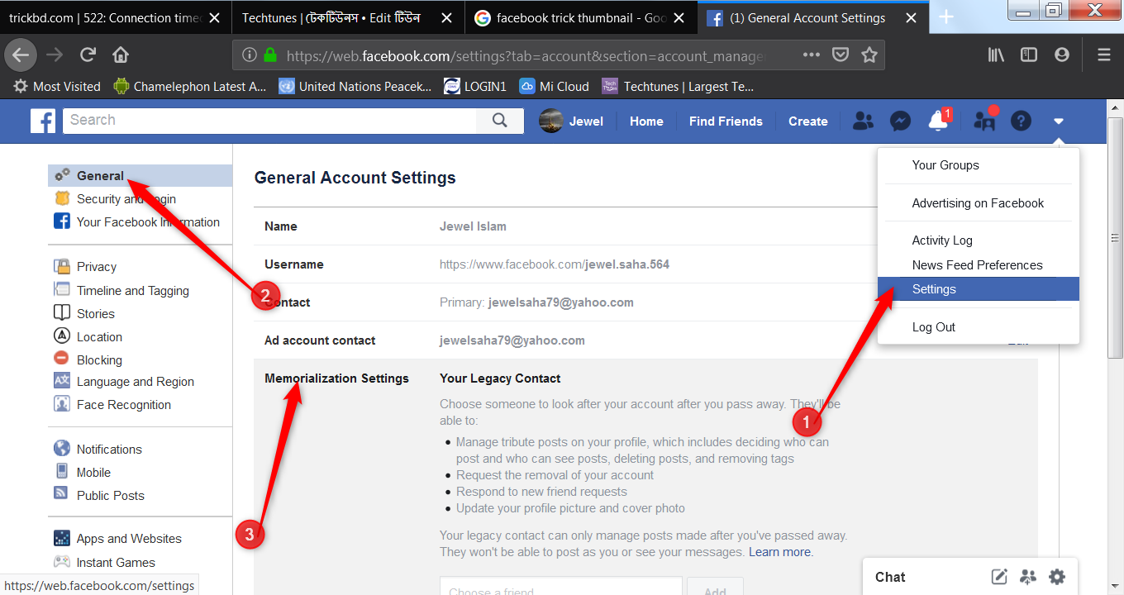Screen dimensions: 1124x595
Task: Save page to Pocket
Action: click(x=841, y=55)
